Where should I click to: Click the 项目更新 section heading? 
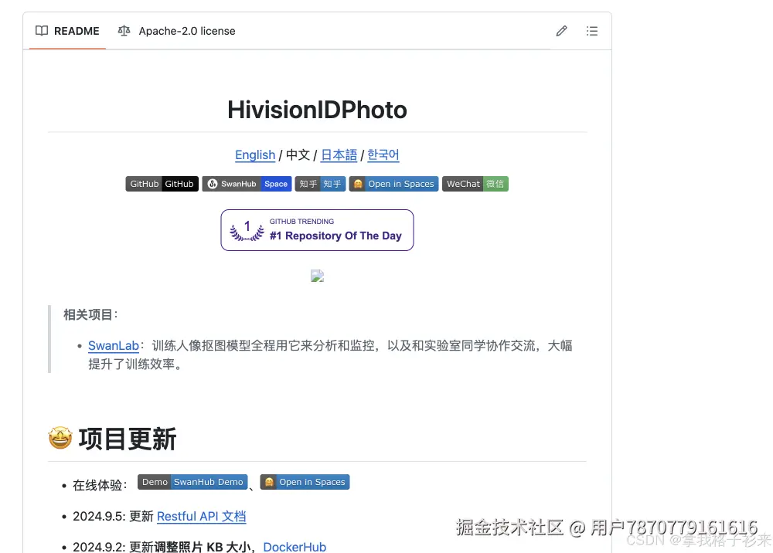pos(128,439)
